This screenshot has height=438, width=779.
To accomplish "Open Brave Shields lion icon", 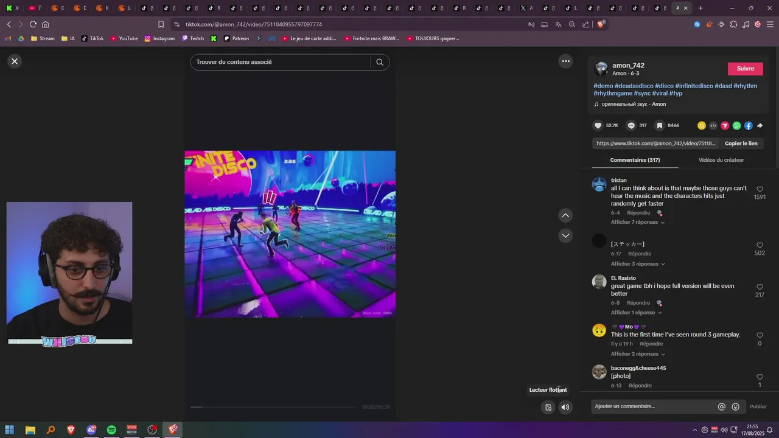I will [x=601, y=24].
